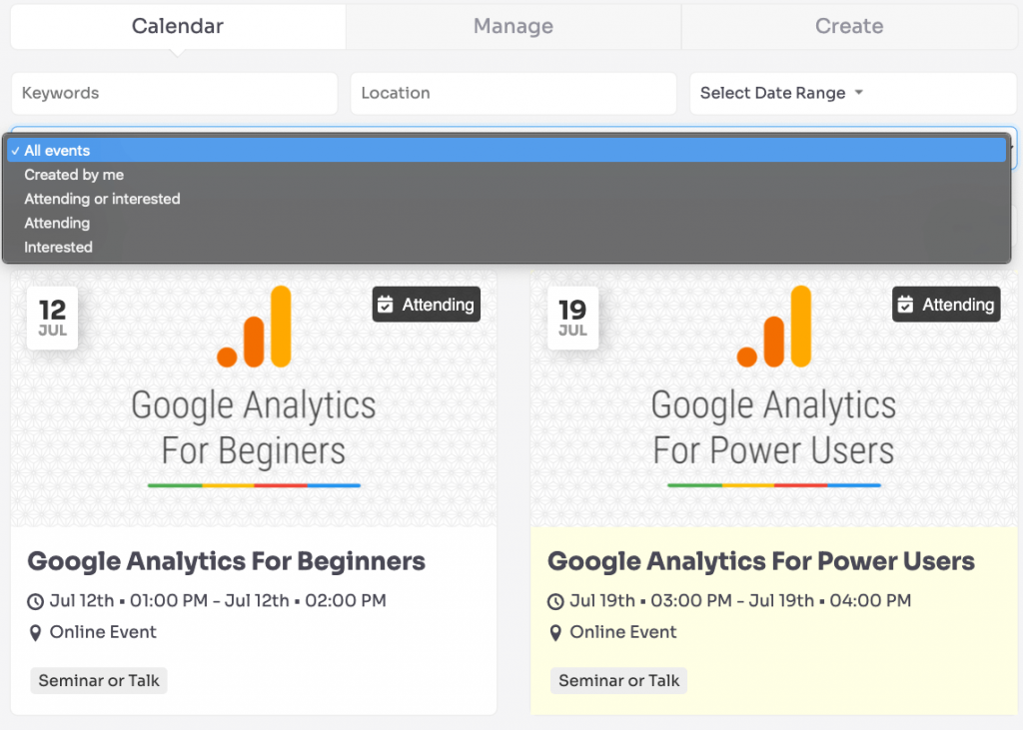The image size is (1023, 730).
Task: Switch to the Calendar tab
Action: pos(178,26)
